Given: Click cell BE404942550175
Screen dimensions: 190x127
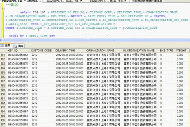Looking at the screenshot, I should [x=18, y=86].
